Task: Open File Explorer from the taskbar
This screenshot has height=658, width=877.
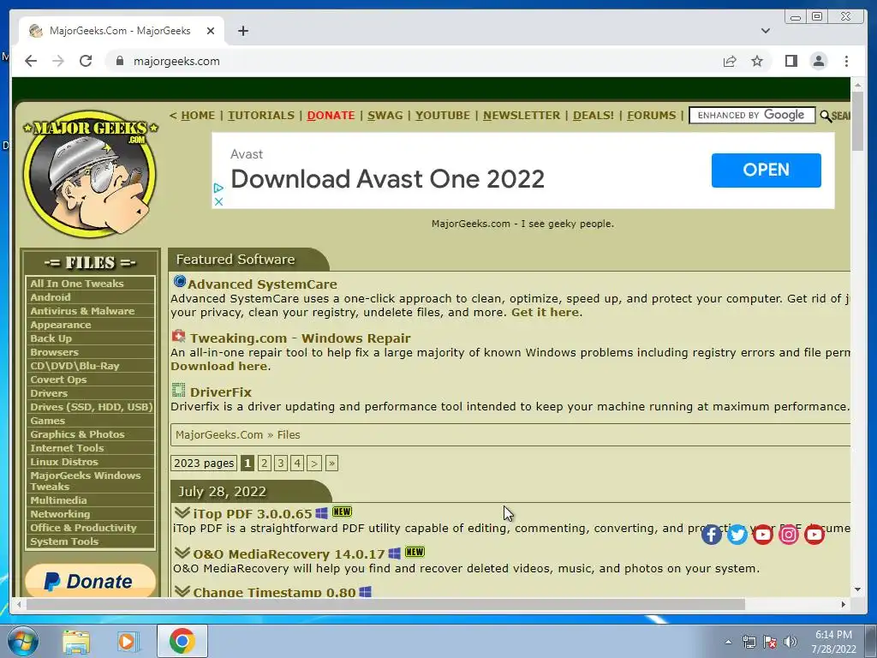Action: coord(76,641)
